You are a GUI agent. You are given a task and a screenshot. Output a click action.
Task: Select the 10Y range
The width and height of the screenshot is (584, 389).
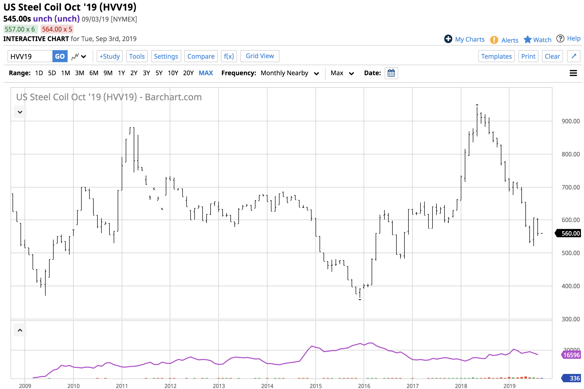click(x=173, y=73)
